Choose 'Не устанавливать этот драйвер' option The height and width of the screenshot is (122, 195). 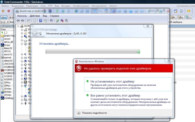[128, 84]
